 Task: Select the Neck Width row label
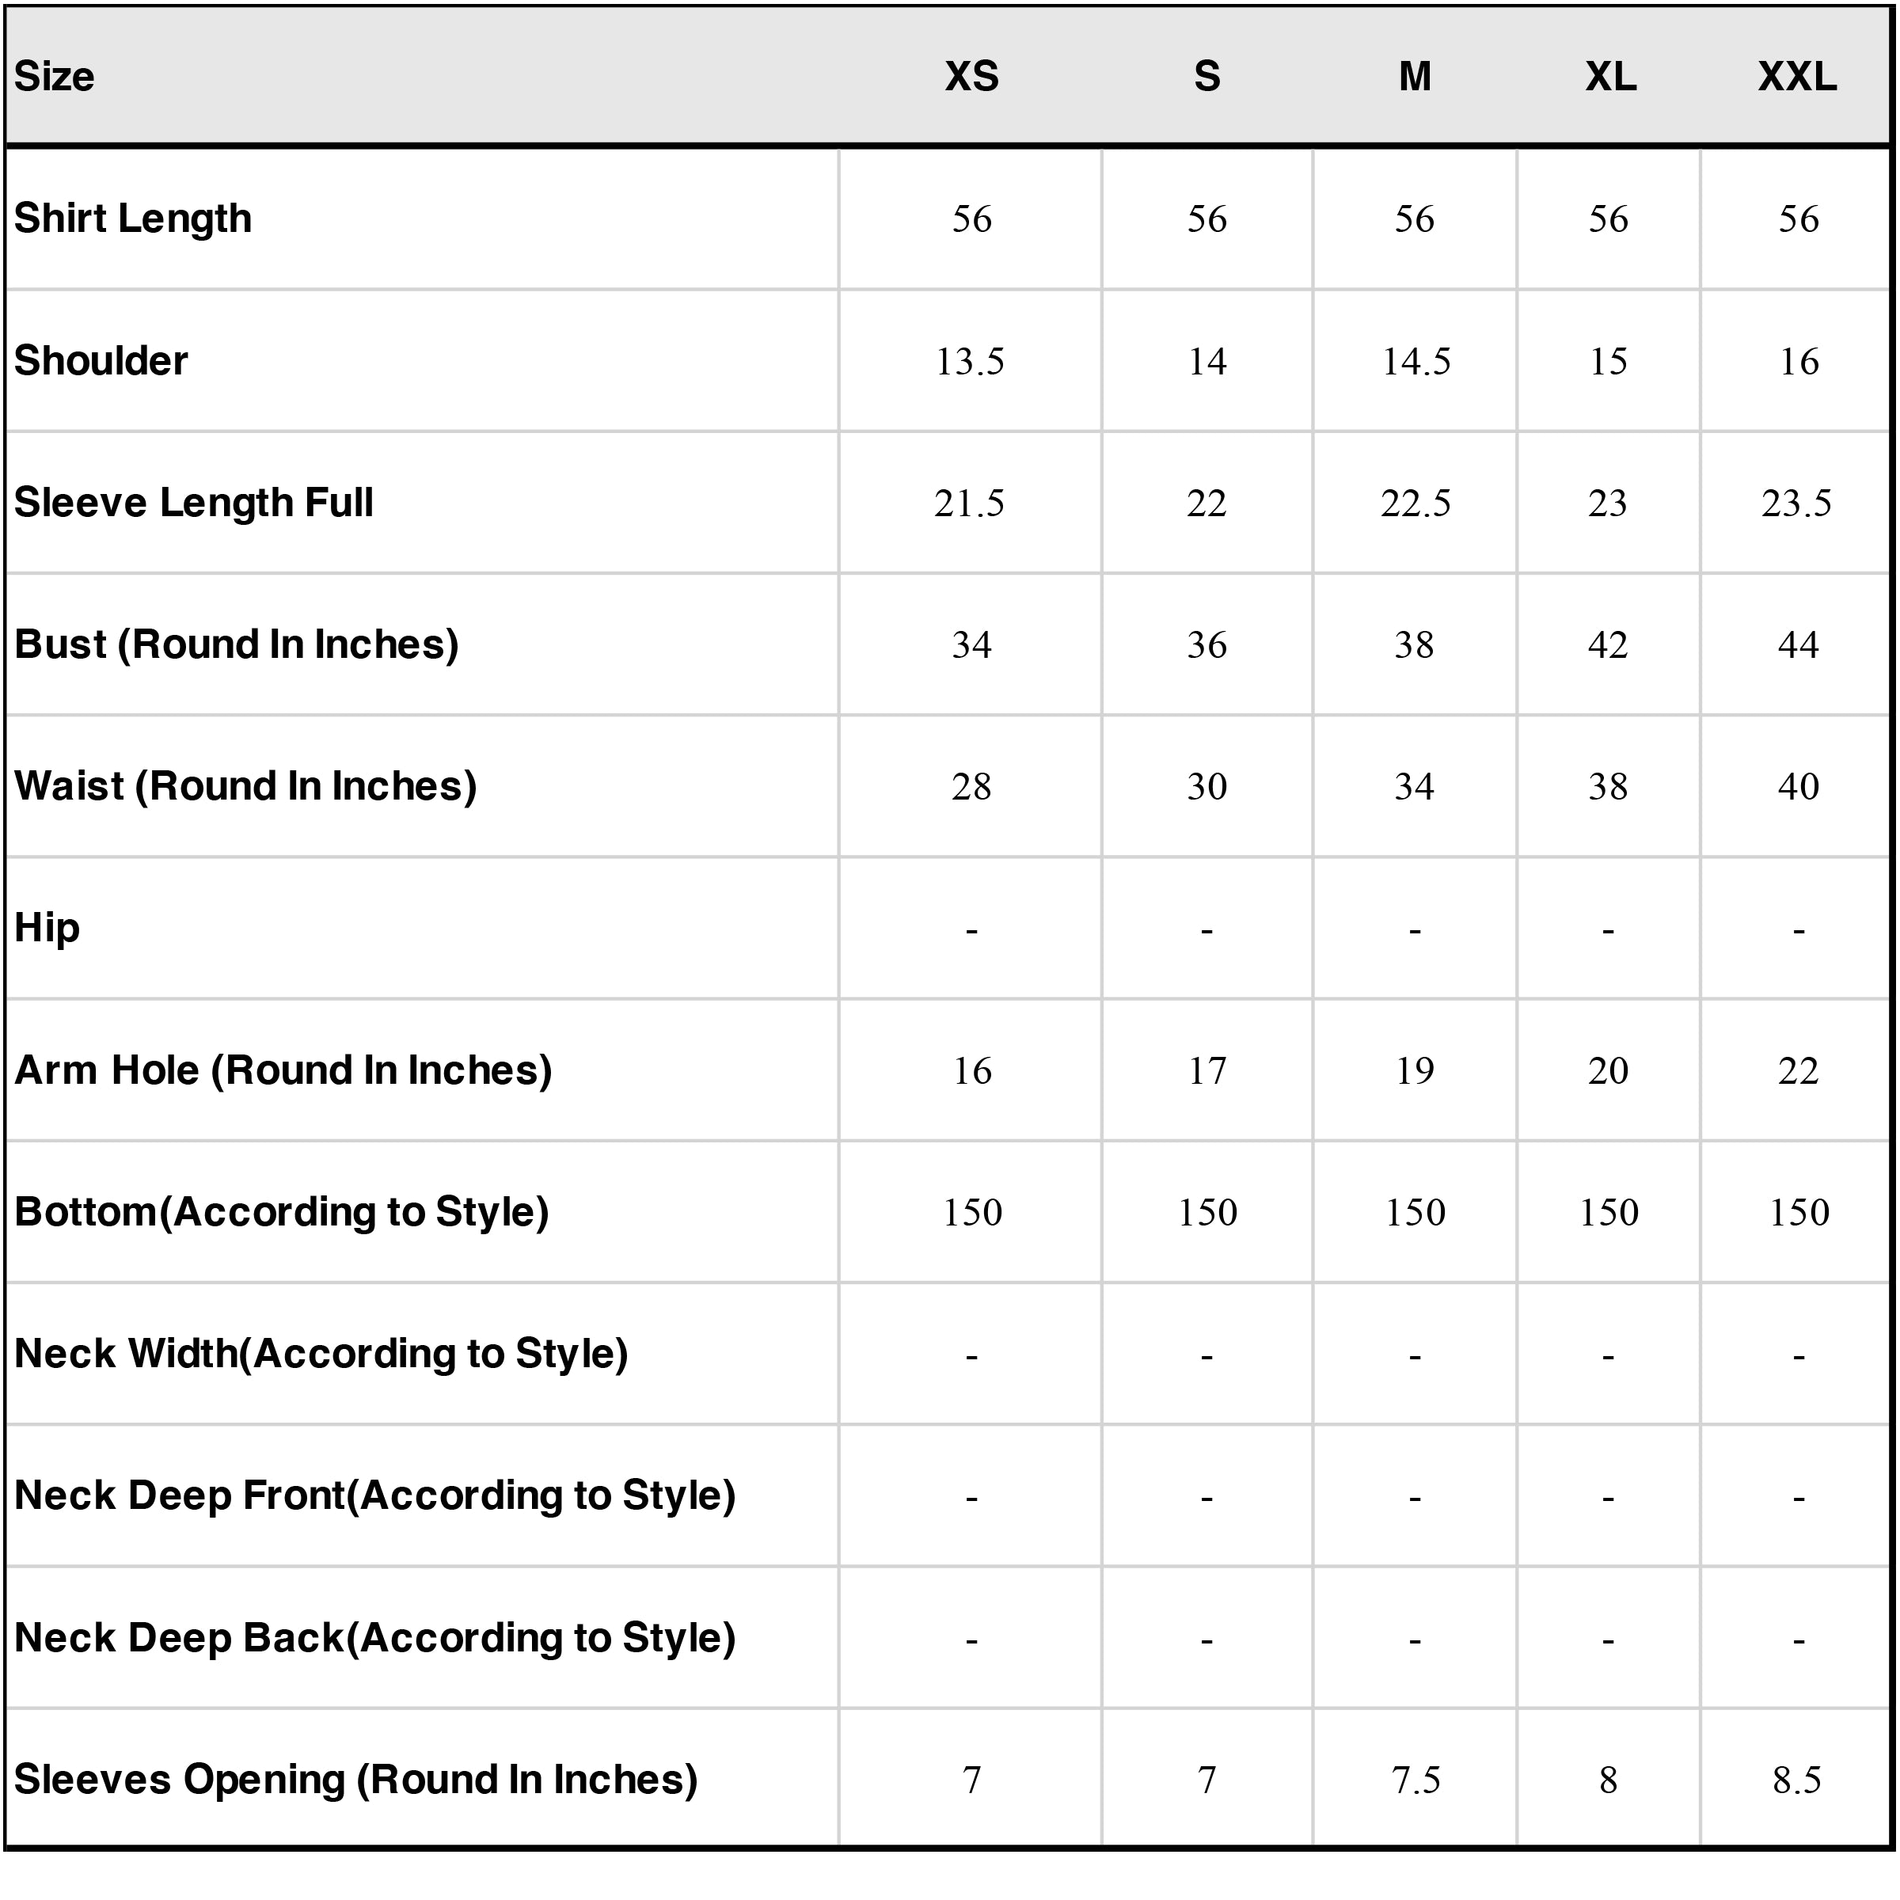click(321, 1353)
